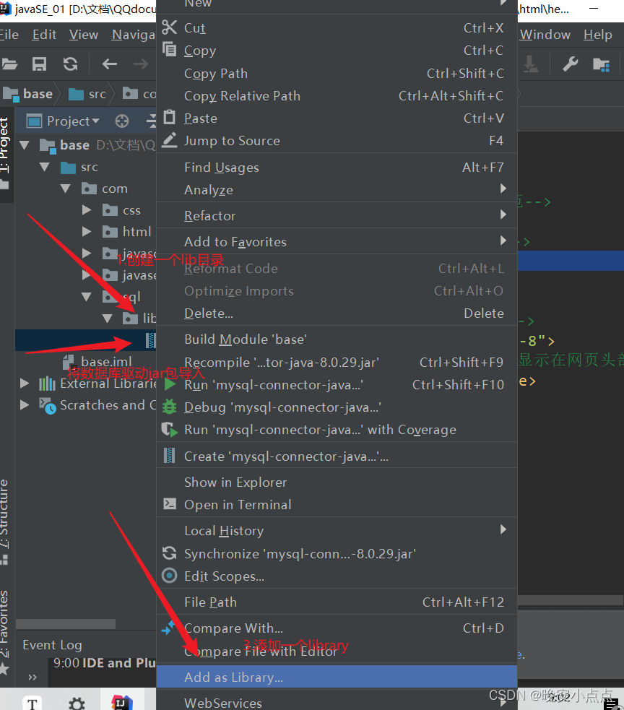
Task: Select Add as Library menu entry
Action: click(337, 677)
